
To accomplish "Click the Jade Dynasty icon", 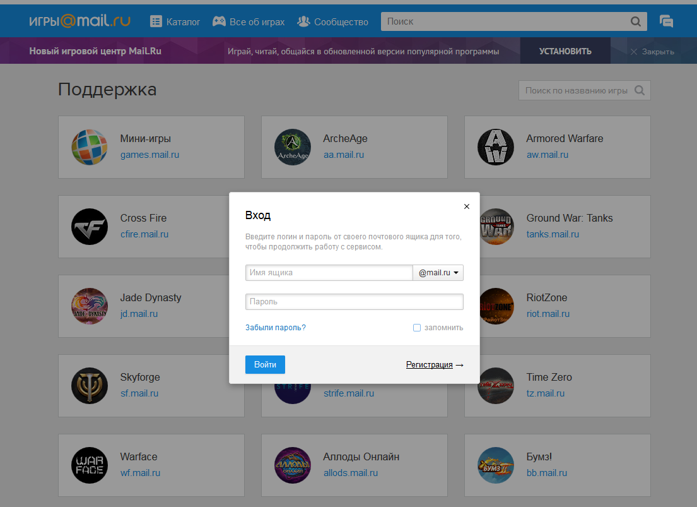I will (90, 306).
